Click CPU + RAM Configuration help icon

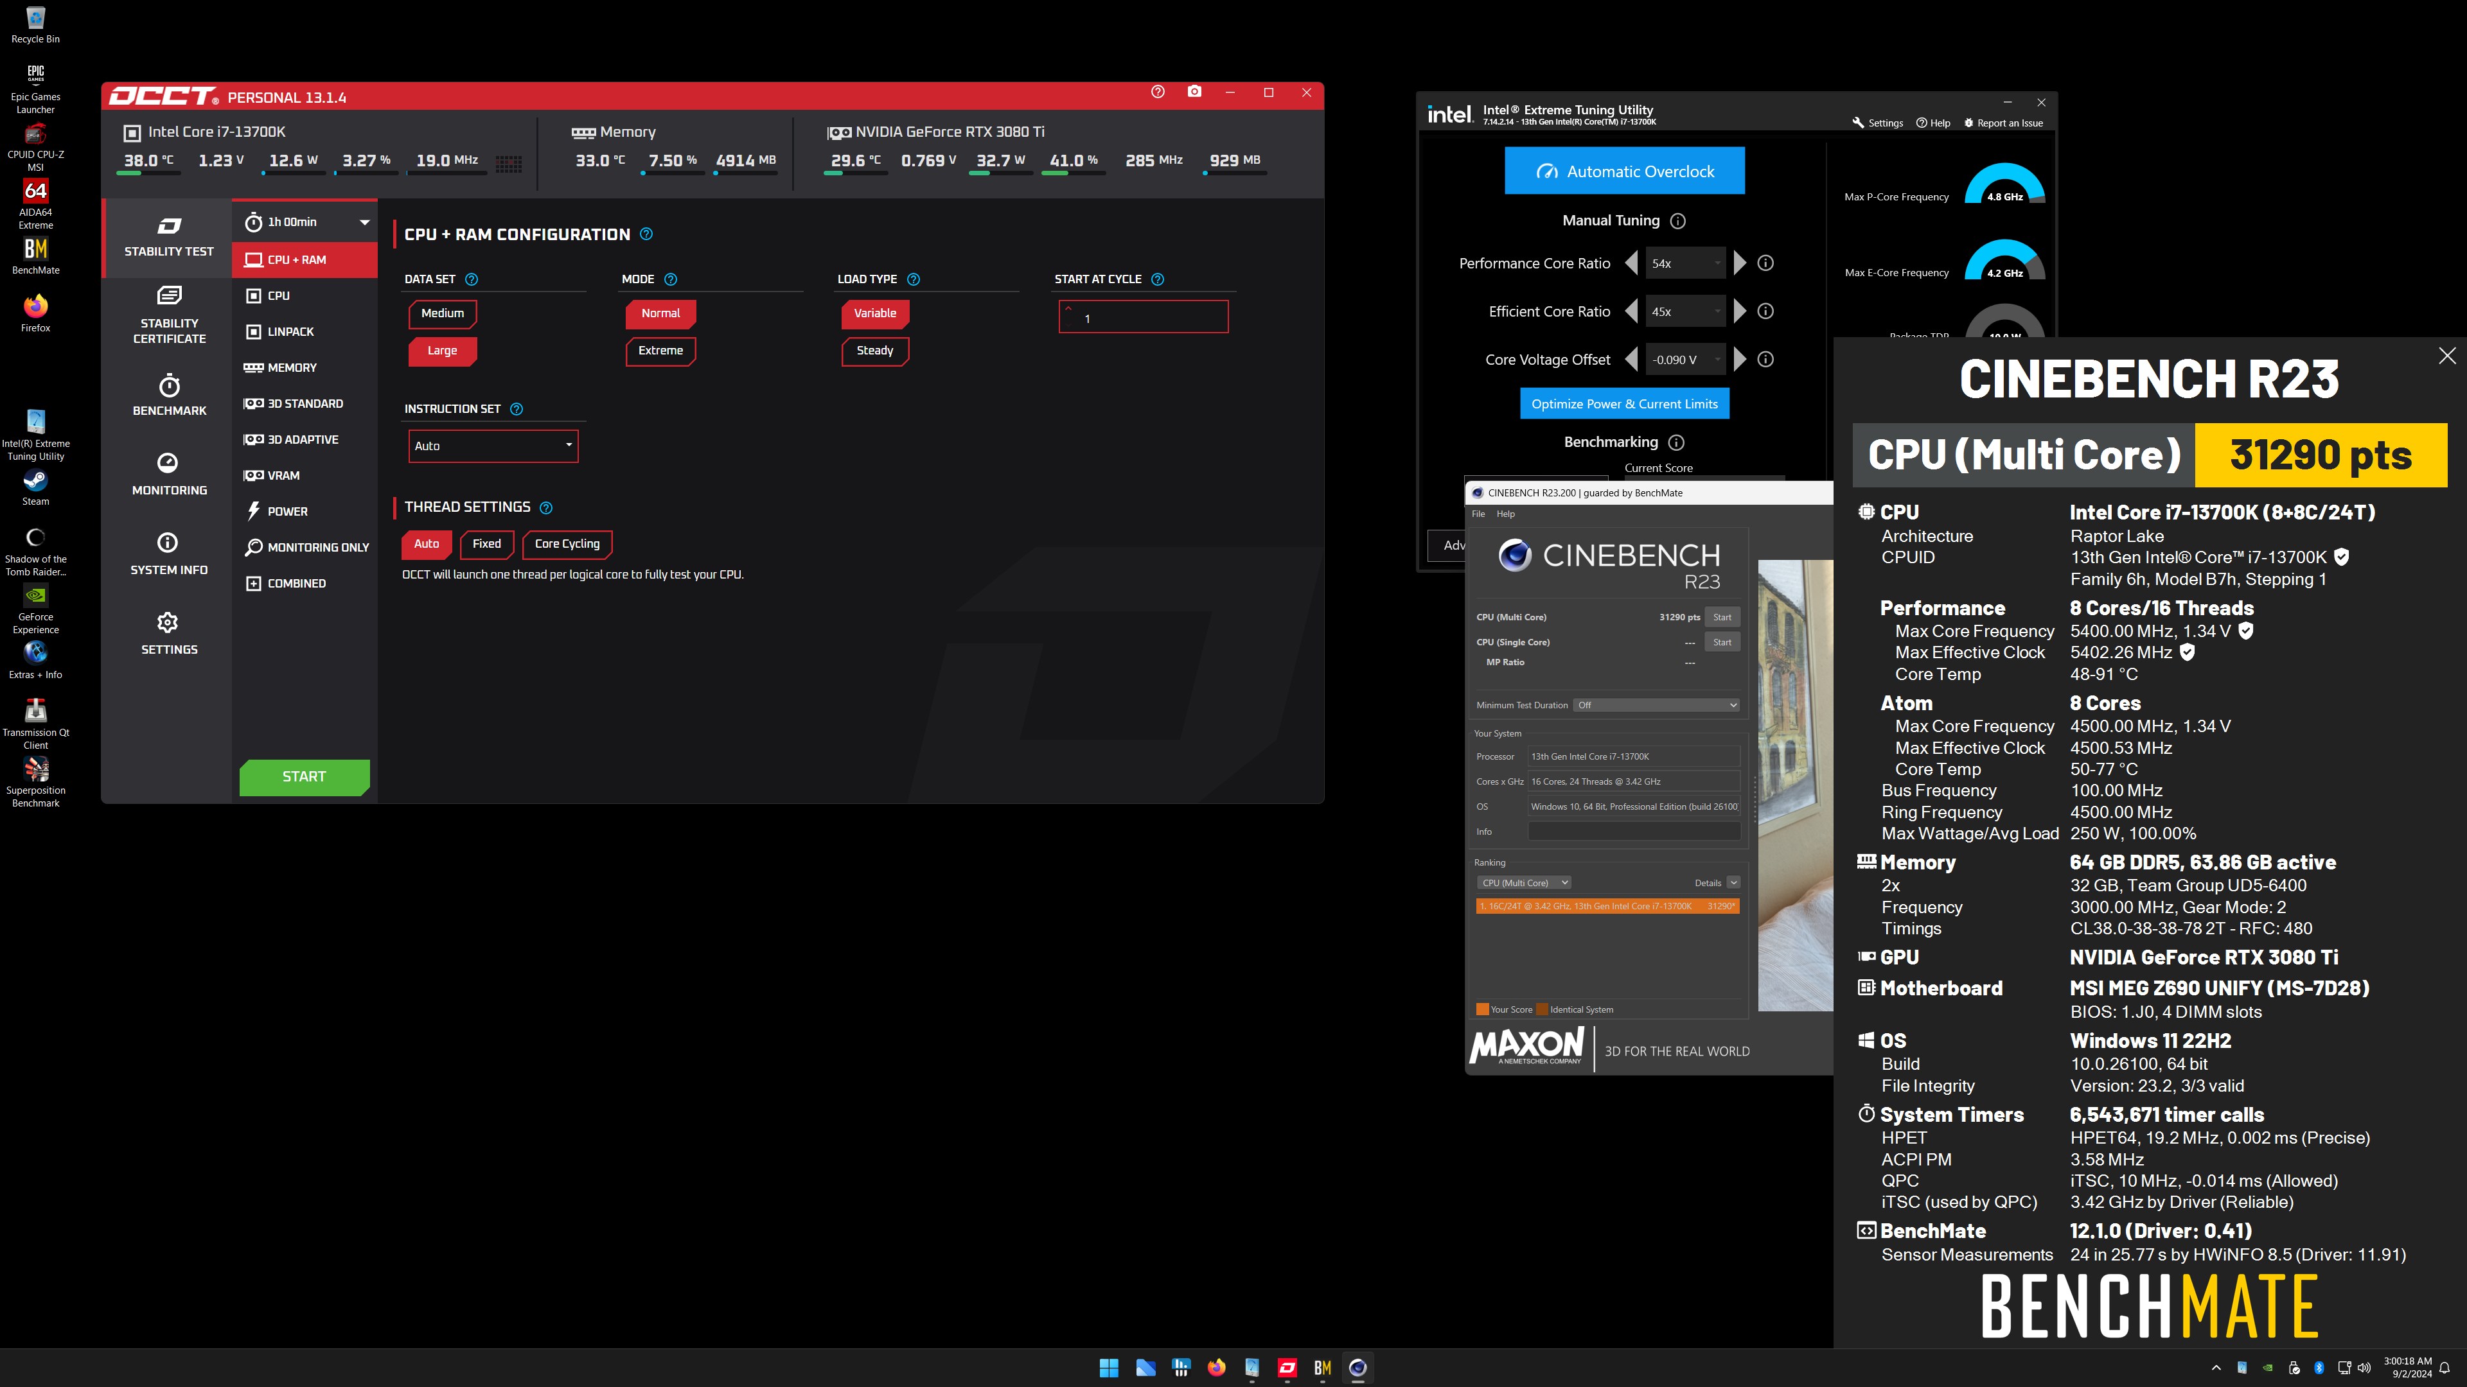click(x=646, y=234)
